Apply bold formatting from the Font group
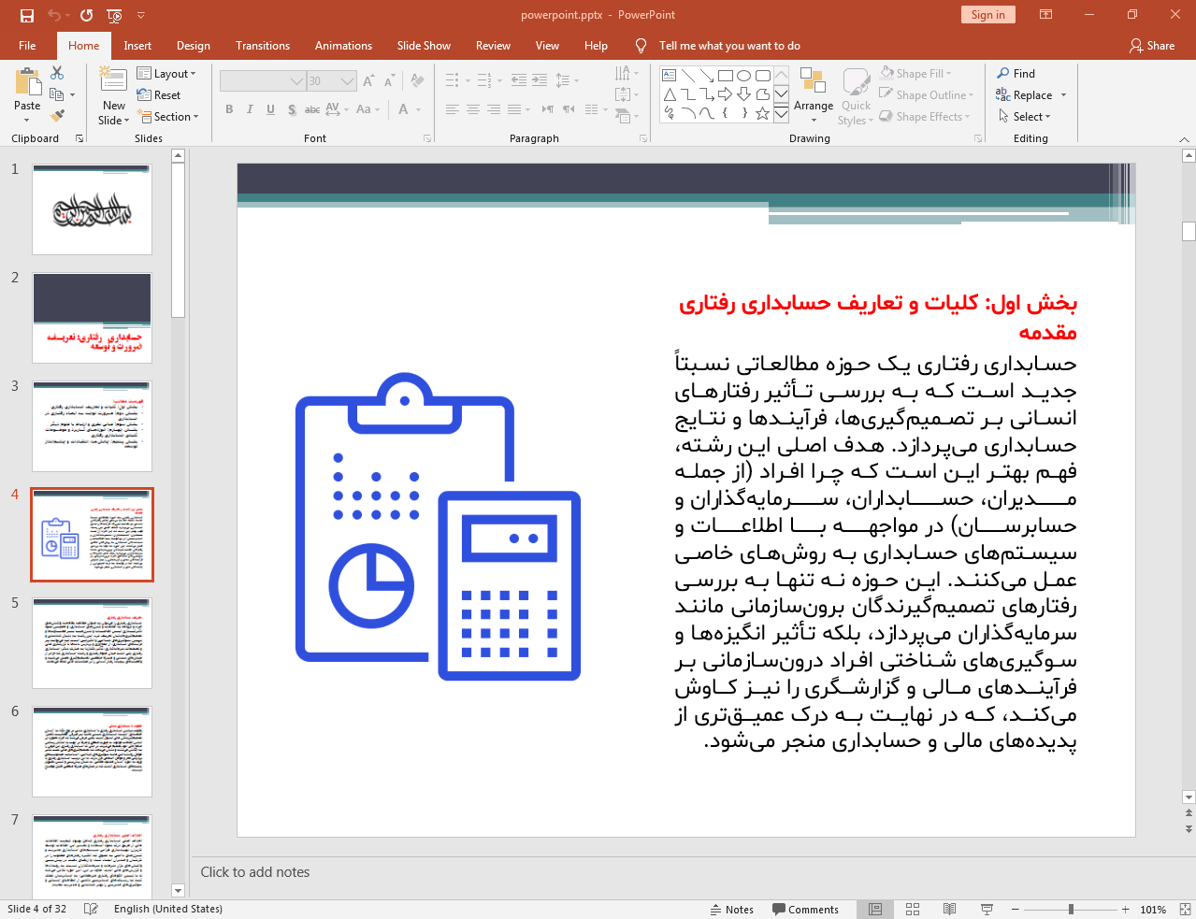Viewport: 1196px width, 919px height. pyautogui.click(x=228, y=109)
